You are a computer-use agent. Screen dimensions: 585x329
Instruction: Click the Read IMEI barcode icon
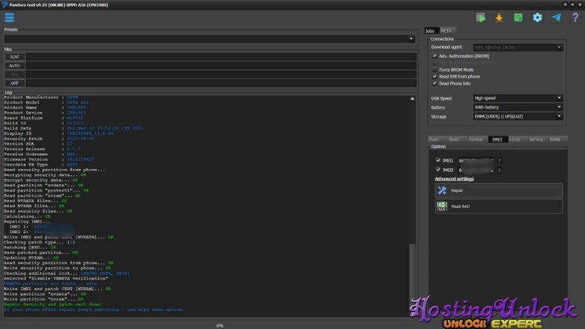tap(442, 206)
